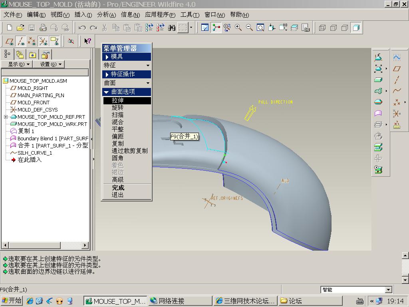This screenshot has height=307, width=409.
Task: Save the model with the diskette icon
Action: click(32, 28)
